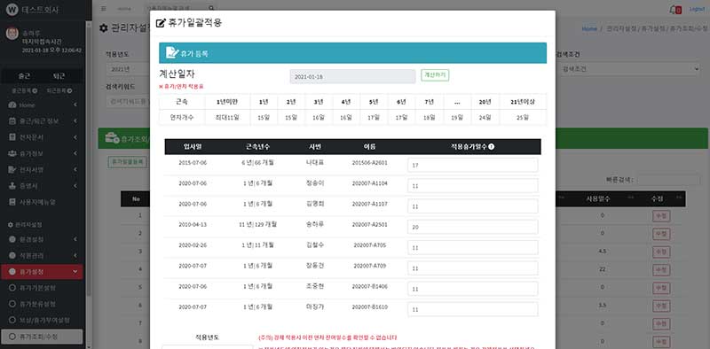This screenshot has width=710, height=349.
Task: Click the calendar icon for 출근/퇴근 정보
Action: [x=12, y=121]
